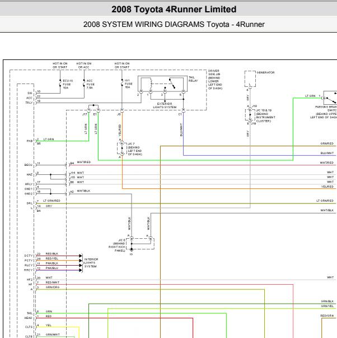The height and width of the screenshot is (338, 337).
Task: Click the "HF2" terminal label
Action: click(x=30, y=280)
